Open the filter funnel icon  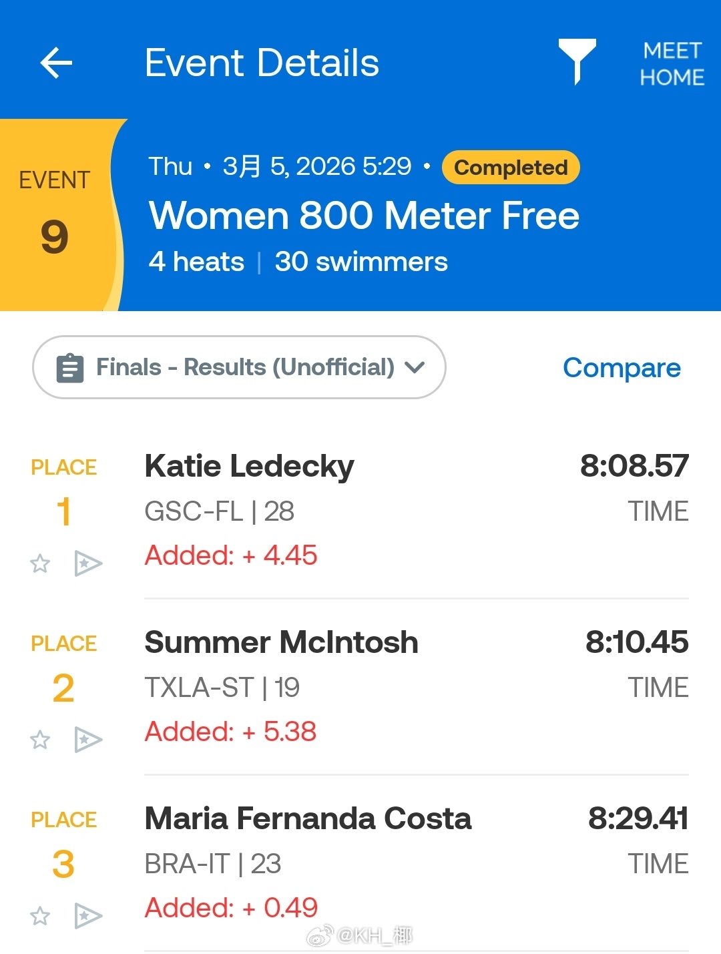tap(577, 61)
